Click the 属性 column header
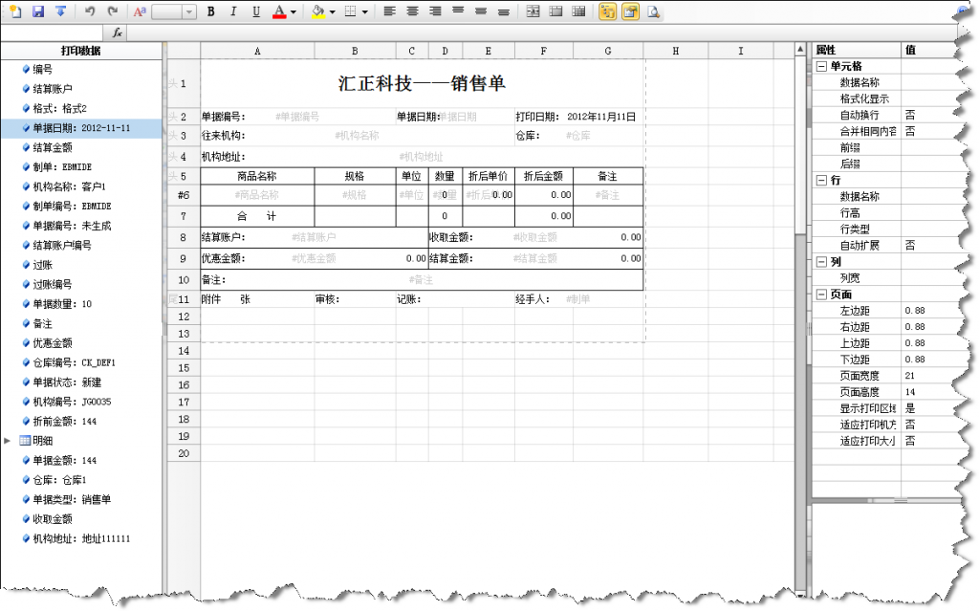 click(x=856, y=50)
